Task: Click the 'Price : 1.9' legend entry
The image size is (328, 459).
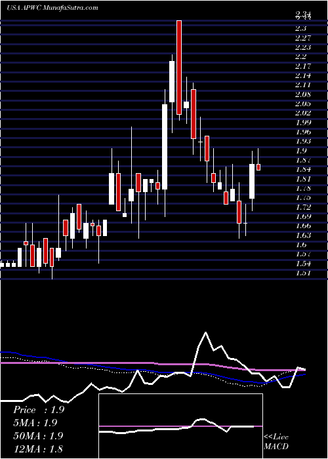Action: 39,410
